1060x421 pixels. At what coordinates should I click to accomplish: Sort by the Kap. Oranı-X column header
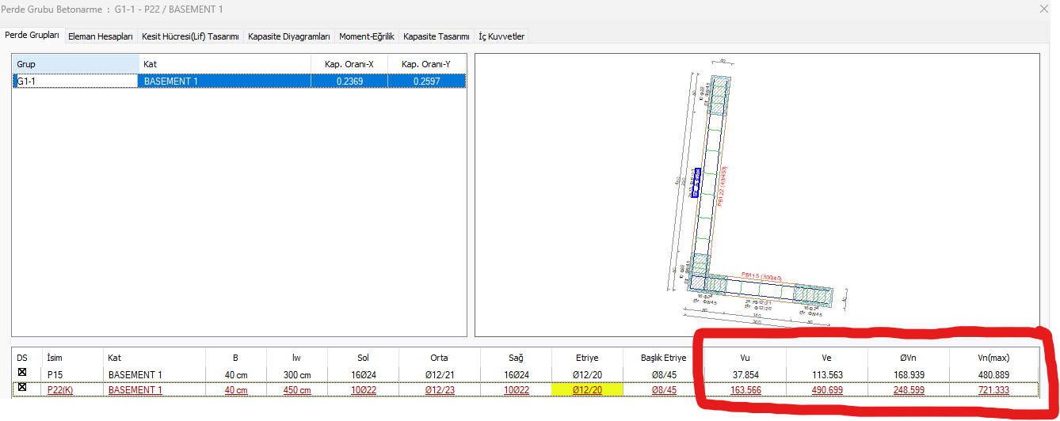point(349,63)
